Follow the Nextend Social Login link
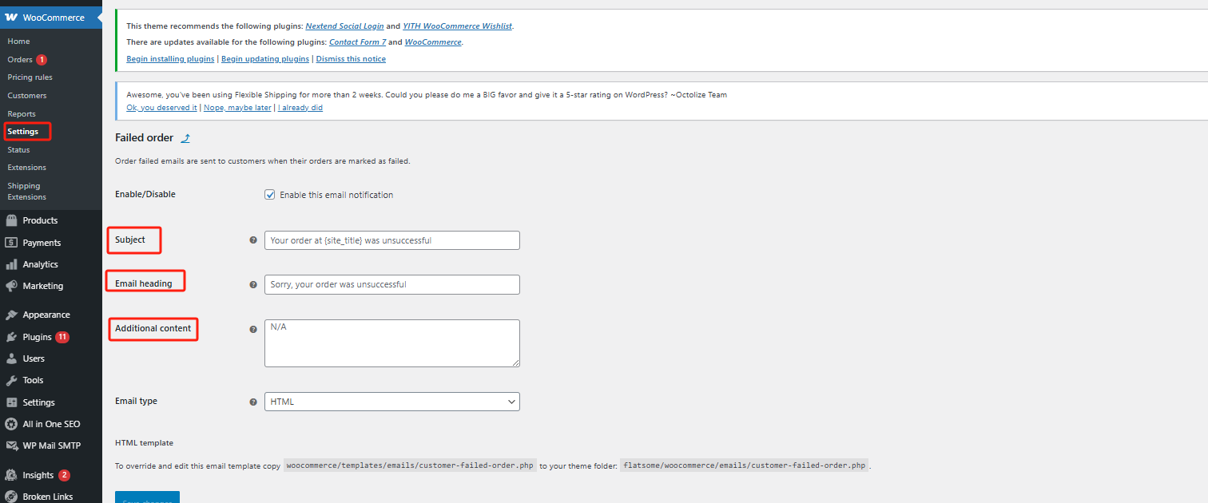Viewport: 1208px width, 503px height. pos(344,26)
